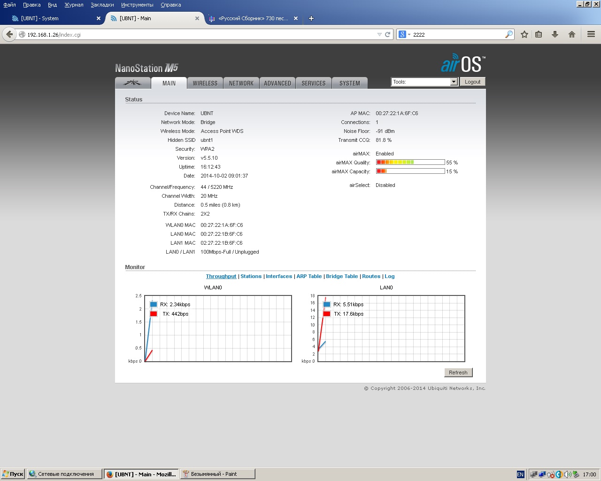Open the Bridge Table link
The width and height of the screenshot is (601, 481).
pos(342,276)
